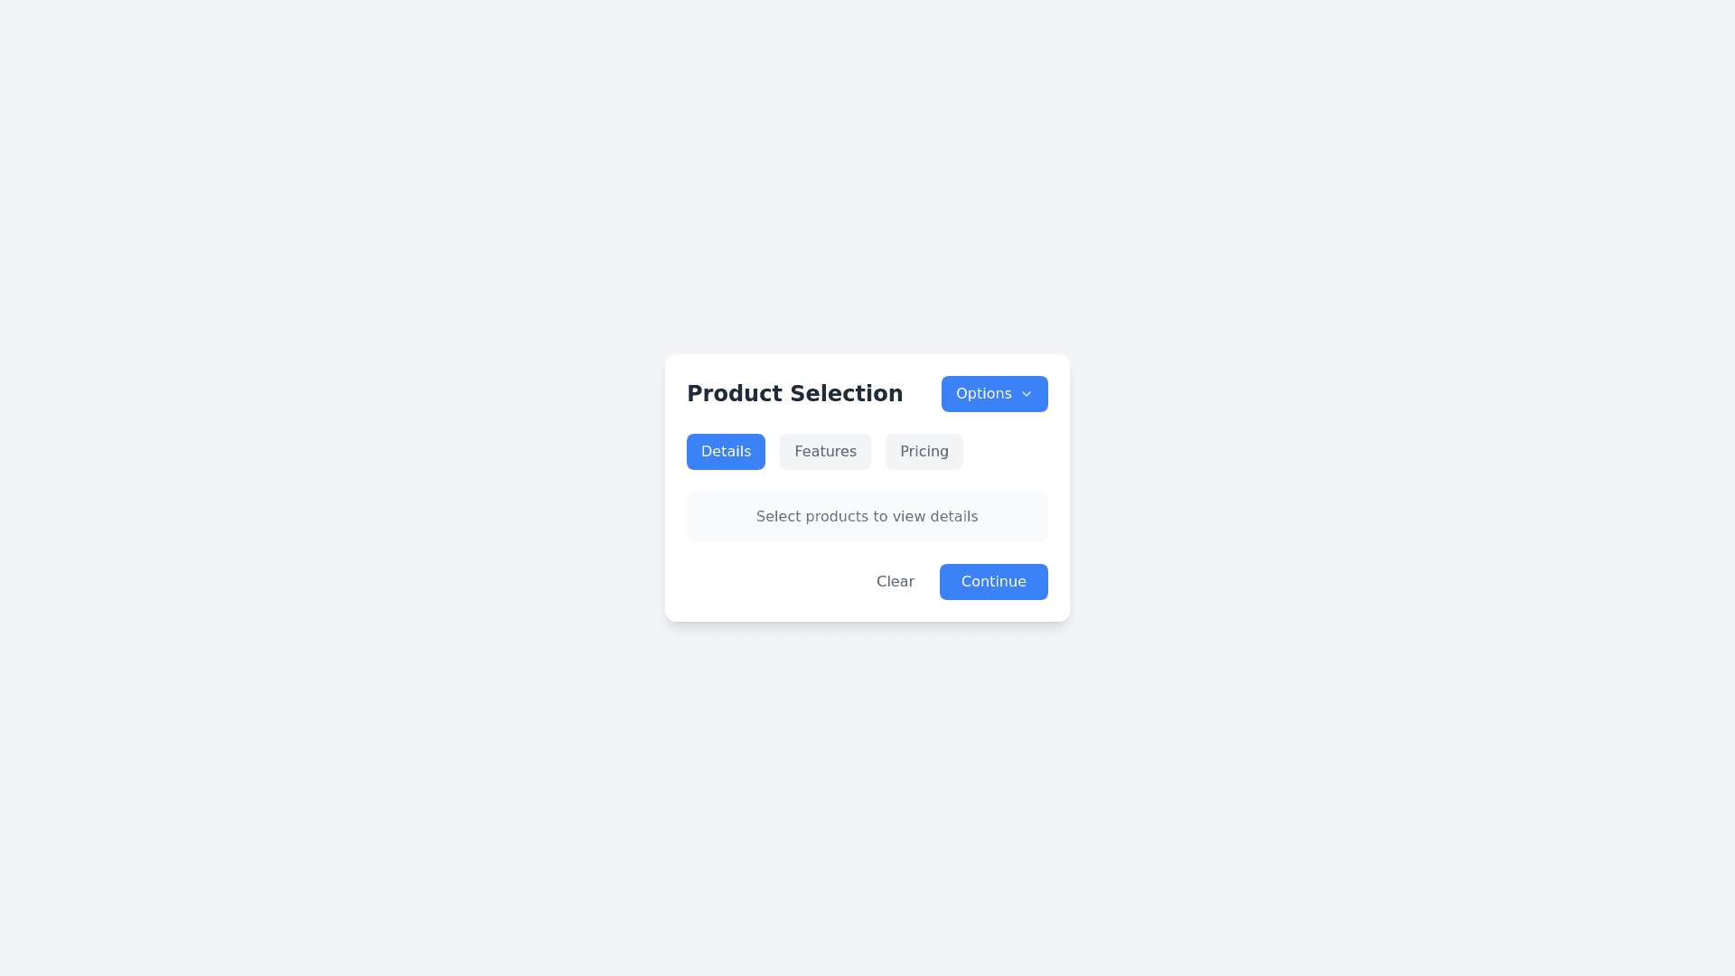View product Features

[825, 452]
